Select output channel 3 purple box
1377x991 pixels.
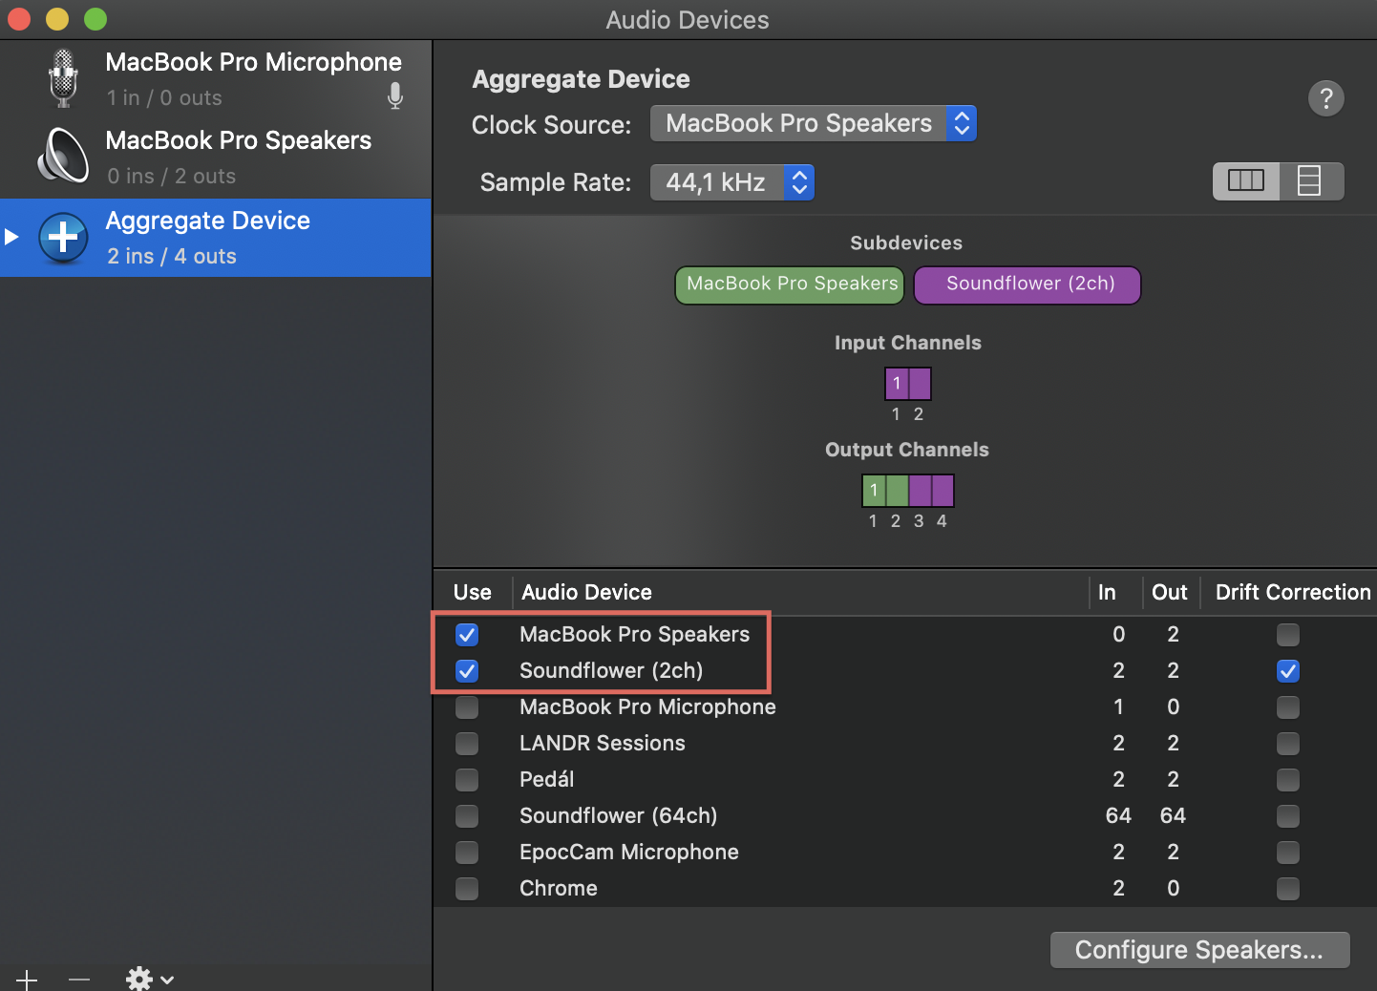(x=920, y=491)
